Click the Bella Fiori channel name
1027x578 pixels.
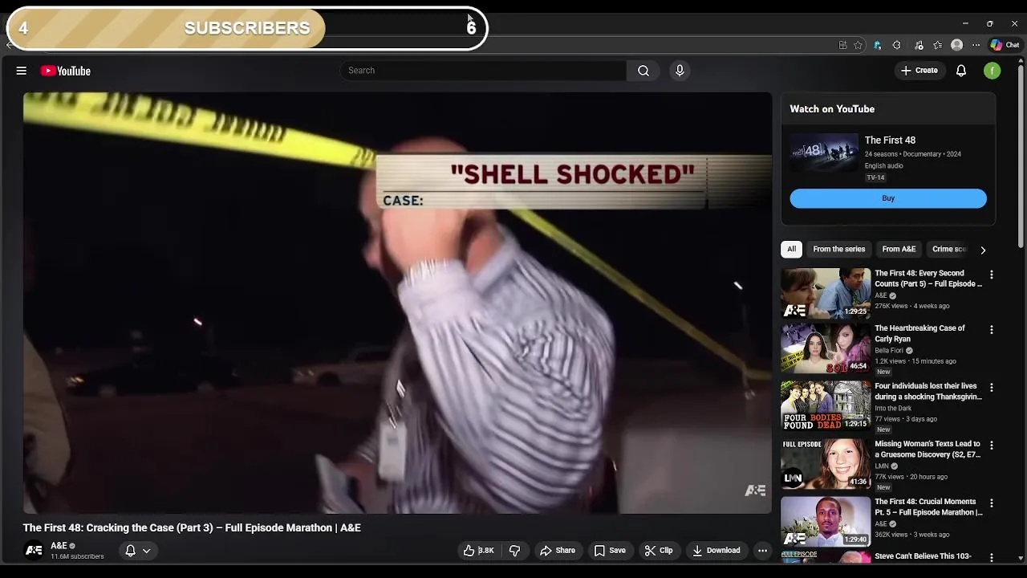pyautogui.click(x=889, y=351)
